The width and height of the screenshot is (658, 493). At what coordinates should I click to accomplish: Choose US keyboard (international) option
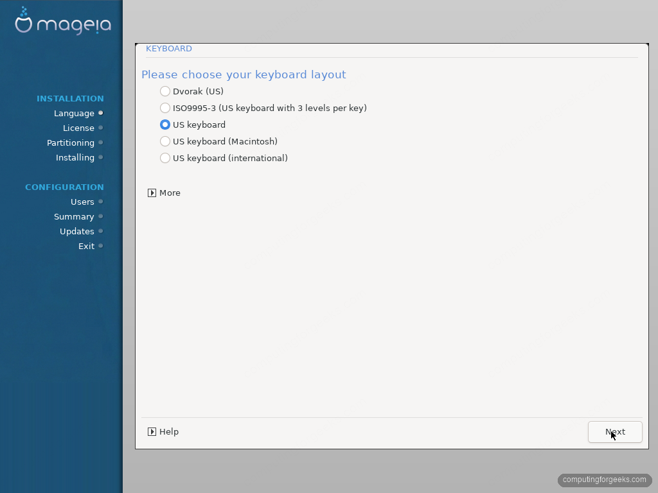point(165,158)
